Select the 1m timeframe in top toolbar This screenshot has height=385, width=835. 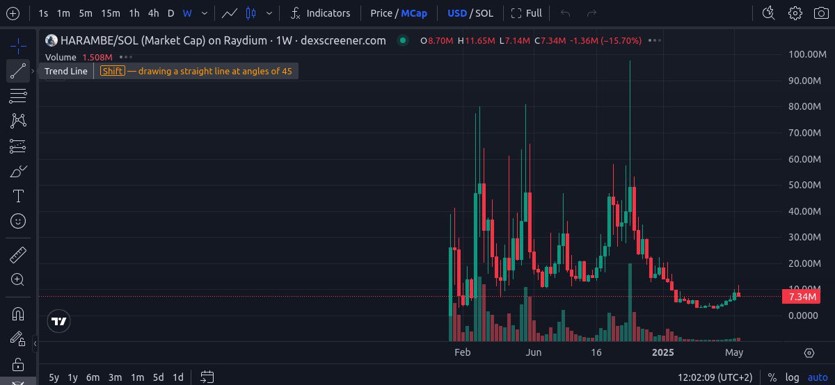(x=63, y=13)
